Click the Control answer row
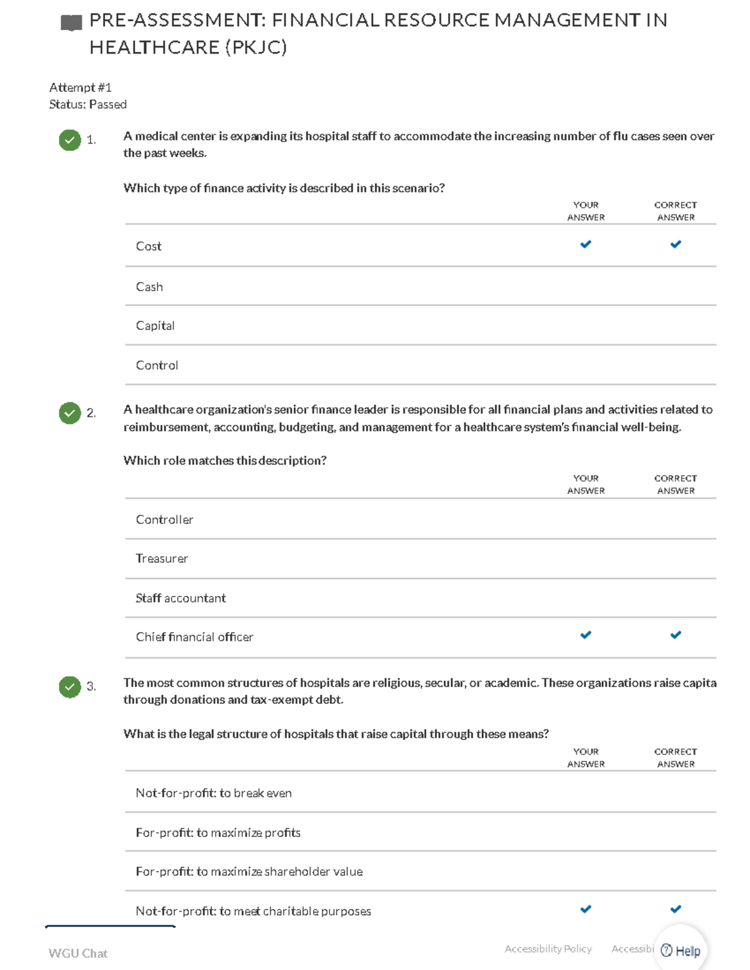Image resolution: width=750 pixels, height=970 pixels. [x=157, y=365]
